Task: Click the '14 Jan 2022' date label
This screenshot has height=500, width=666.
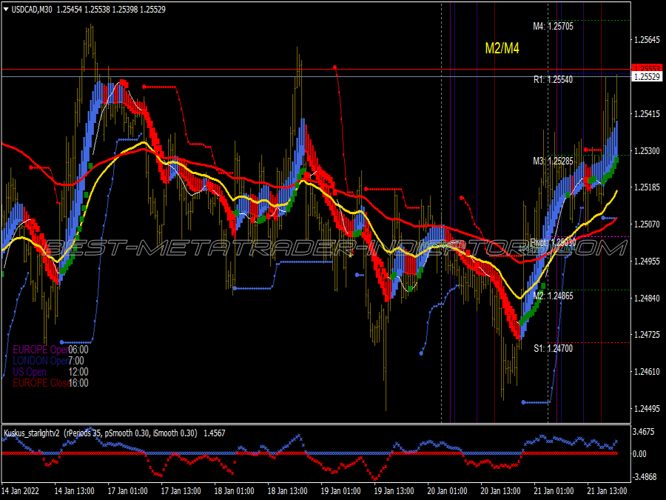Action: 20,491
